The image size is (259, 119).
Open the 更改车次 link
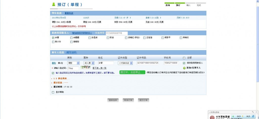[69, 13]
